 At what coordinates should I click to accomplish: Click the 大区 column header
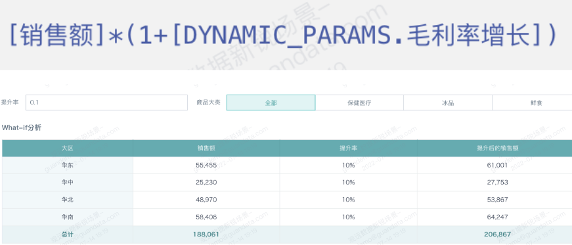(68, 148)
